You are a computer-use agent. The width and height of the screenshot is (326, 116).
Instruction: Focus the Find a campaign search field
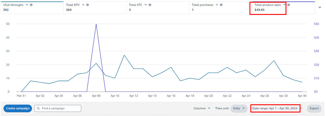pyautogui.click(x=57, y=108)
